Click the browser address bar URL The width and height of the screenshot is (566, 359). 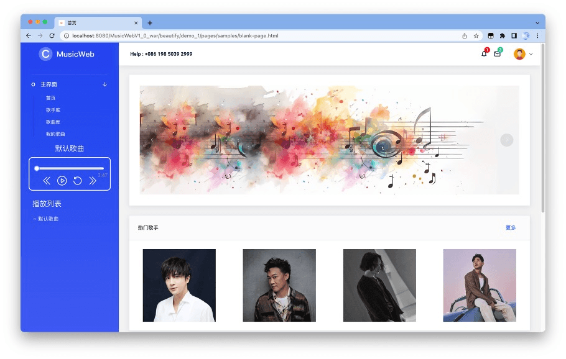pyautogui.click(x=175, y=35)
